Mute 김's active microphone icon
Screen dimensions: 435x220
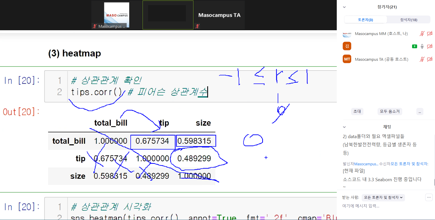(422, 46)
